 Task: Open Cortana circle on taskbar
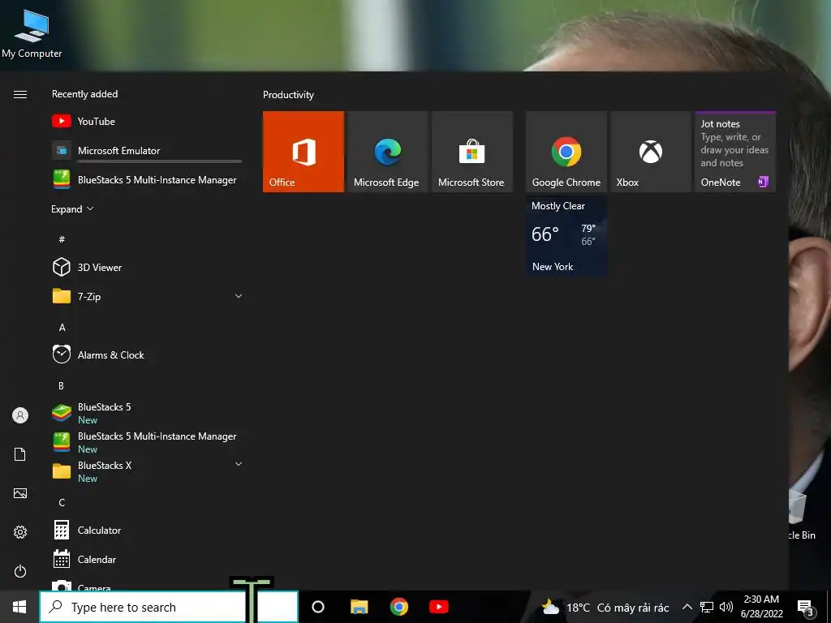pyautogui.click(x=318, y=607)
